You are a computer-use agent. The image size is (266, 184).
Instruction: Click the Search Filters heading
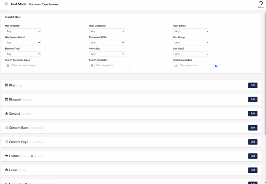pyautogui.click(x=12, y=17)
